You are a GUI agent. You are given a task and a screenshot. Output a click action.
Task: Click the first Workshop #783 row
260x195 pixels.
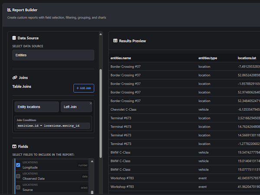pyautogui.click(x=184, y=178)
